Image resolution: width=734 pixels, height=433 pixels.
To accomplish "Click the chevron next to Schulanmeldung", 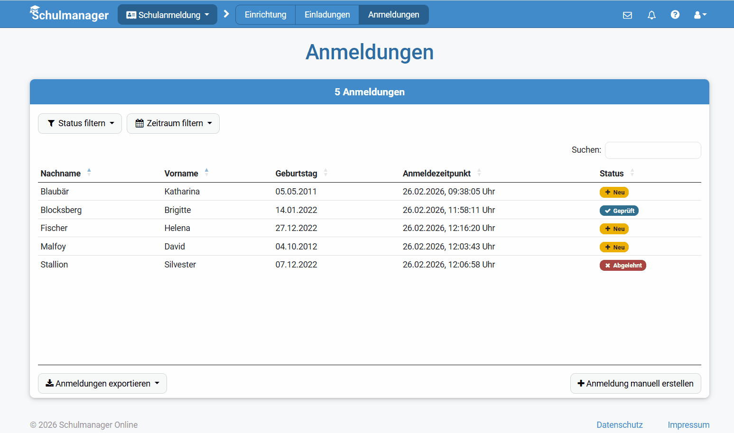I will tap(226, 14).
